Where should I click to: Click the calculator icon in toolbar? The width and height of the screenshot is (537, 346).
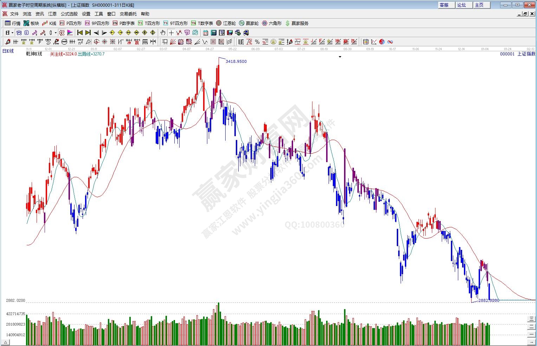(x=214, y=33)
